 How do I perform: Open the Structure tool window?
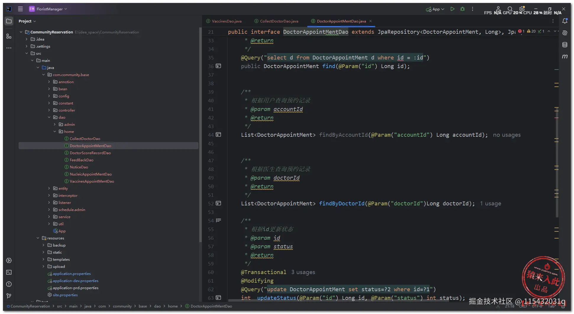coord(9,36)
